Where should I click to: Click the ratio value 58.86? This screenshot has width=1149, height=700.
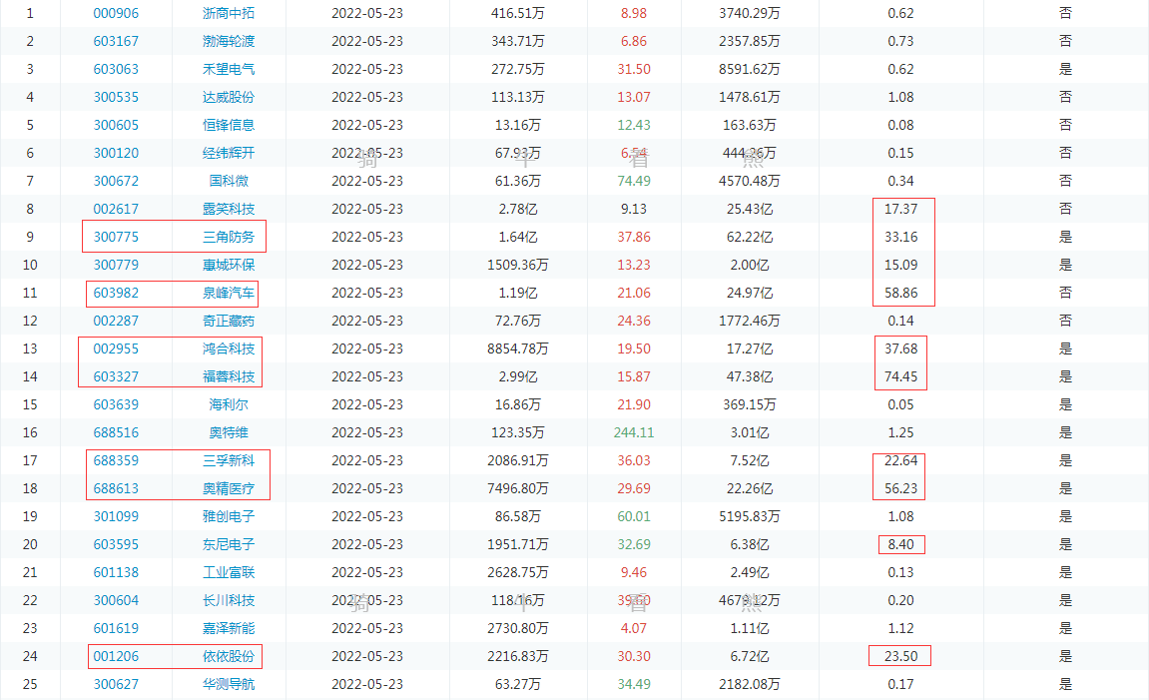tap(900, 293)
